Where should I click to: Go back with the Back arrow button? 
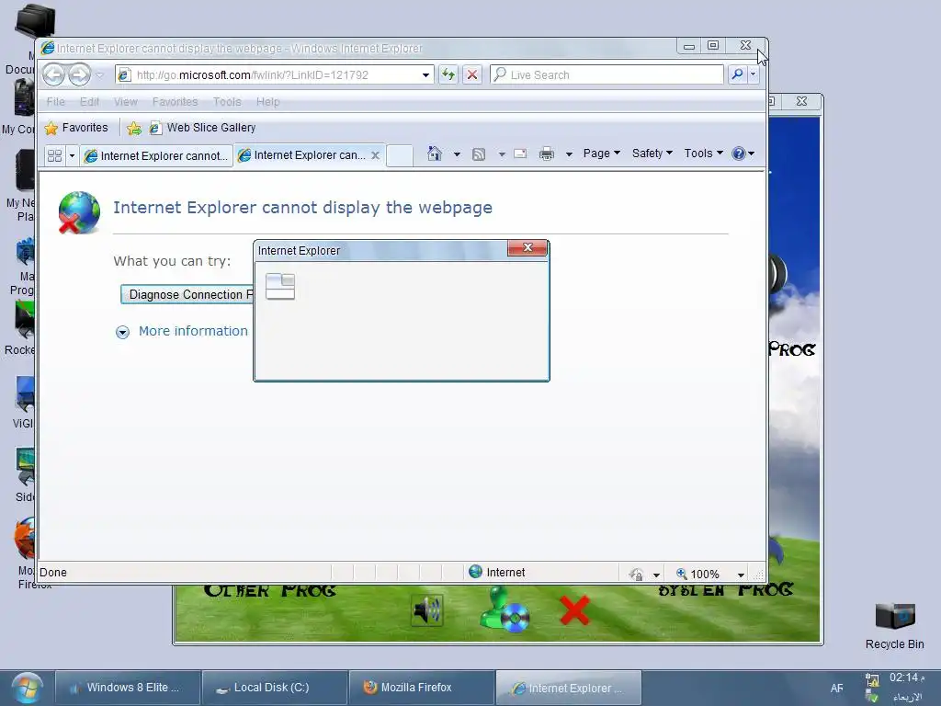[x=54, y=75]
